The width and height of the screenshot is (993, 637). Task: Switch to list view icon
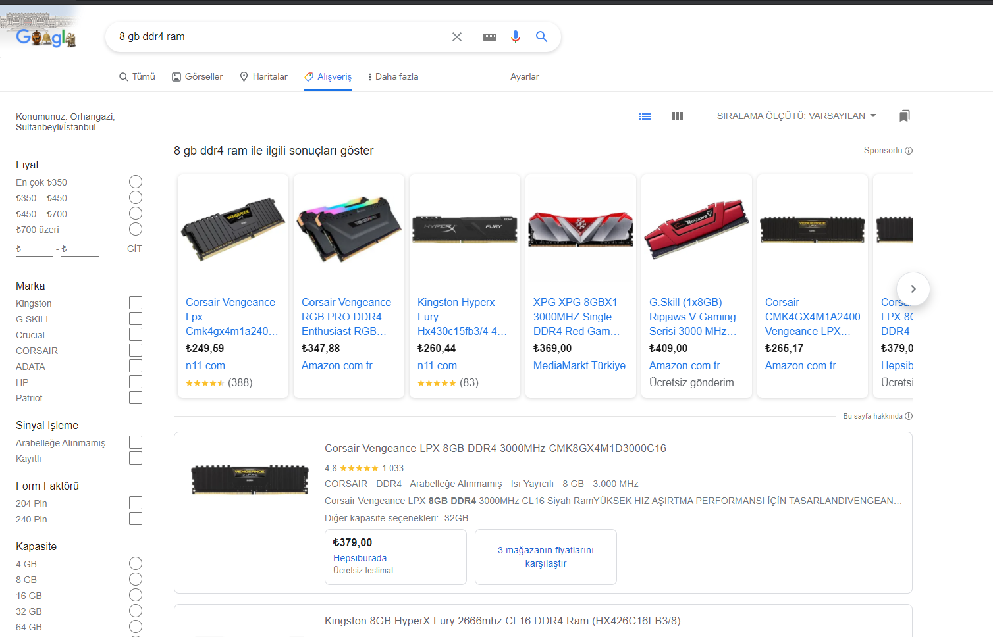click(x=645, y=116)
